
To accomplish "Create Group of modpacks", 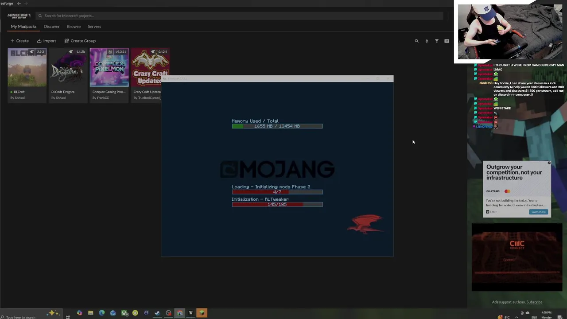I will (80, 41).
